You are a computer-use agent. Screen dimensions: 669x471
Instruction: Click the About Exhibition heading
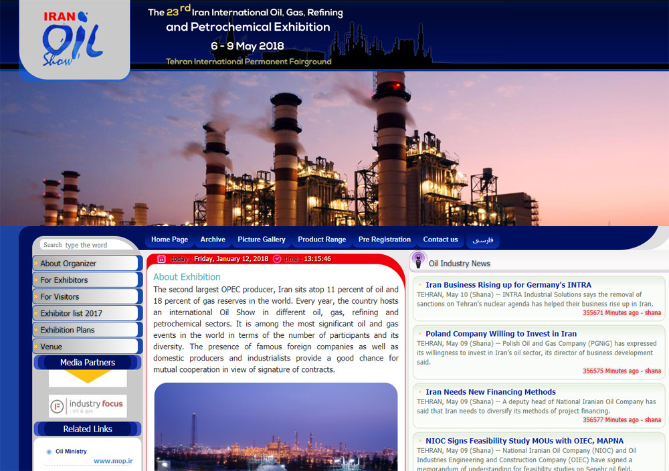(187, 277)
